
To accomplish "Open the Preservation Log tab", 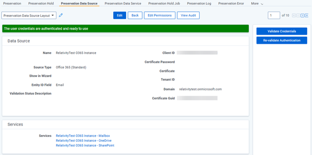I will tap(199, 3).
